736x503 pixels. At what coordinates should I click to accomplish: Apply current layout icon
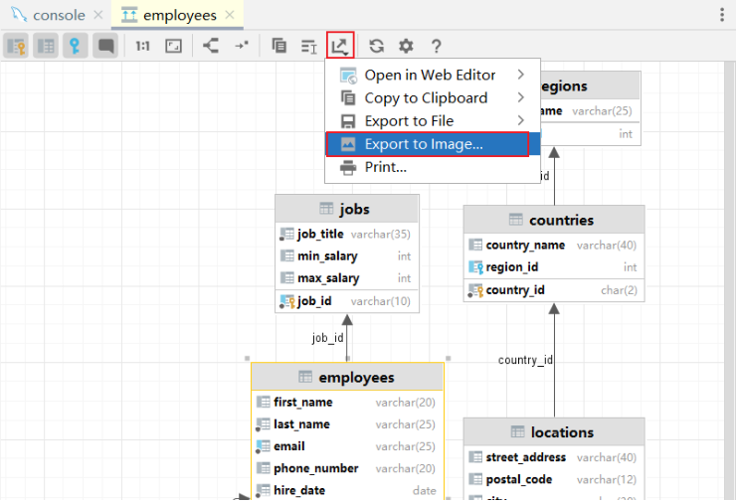point(211,46)
